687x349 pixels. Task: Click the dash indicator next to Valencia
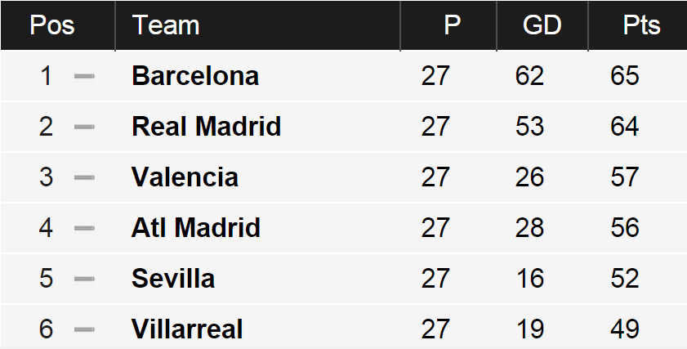[x=84, y=177]
